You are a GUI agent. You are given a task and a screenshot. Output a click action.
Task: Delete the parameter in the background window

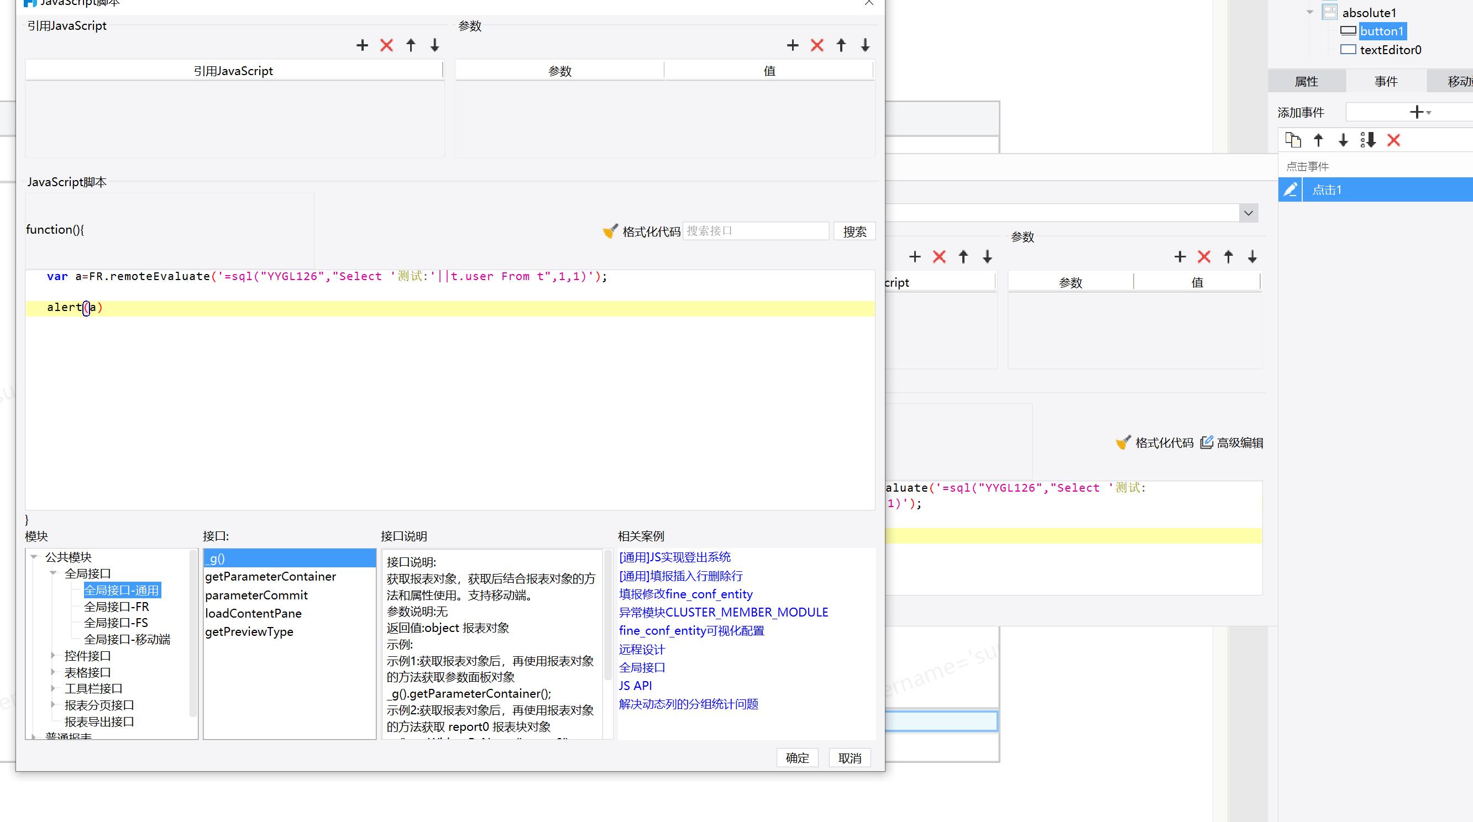tap(1204, 257)
